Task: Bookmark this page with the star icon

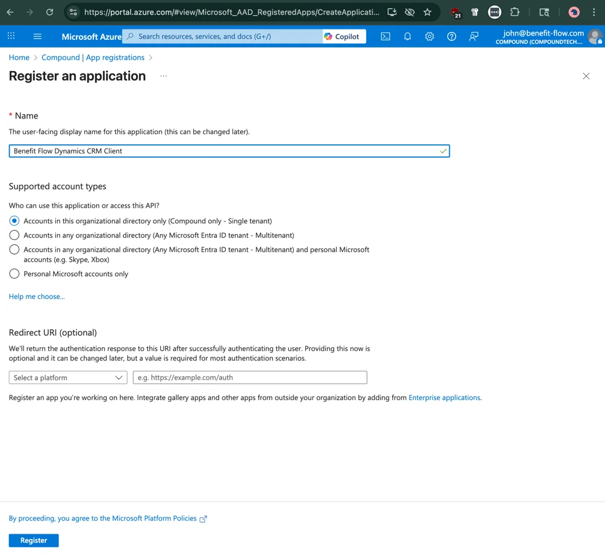Action: 427,13
